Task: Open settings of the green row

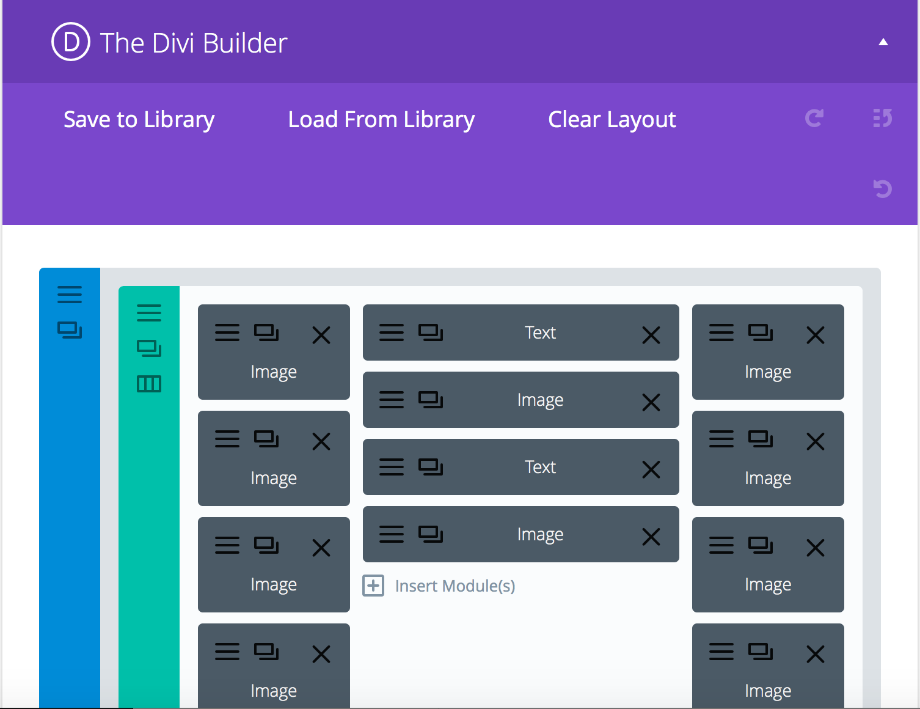Action: tap(149, 313)
